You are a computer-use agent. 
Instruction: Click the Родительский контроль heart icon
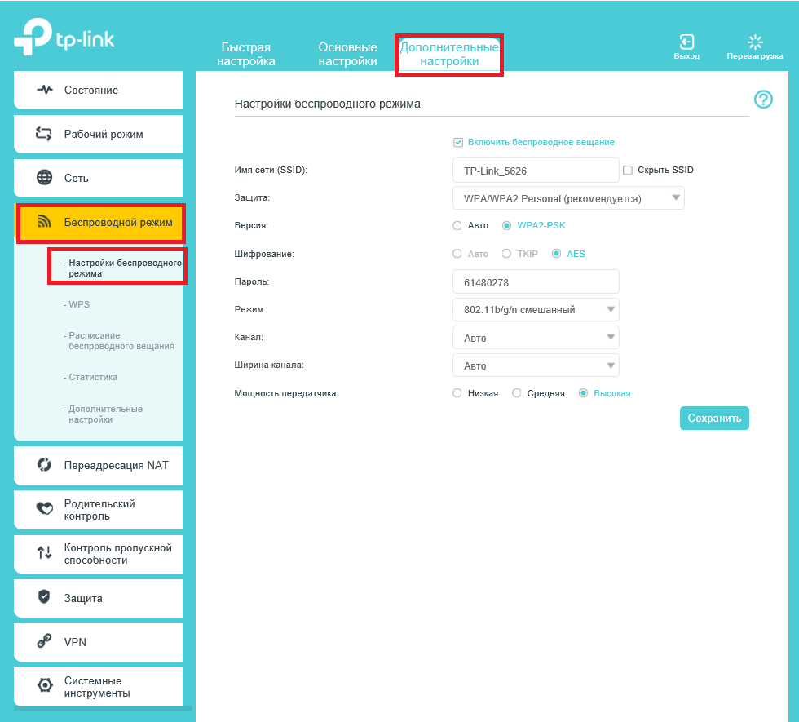coord(44,508)
